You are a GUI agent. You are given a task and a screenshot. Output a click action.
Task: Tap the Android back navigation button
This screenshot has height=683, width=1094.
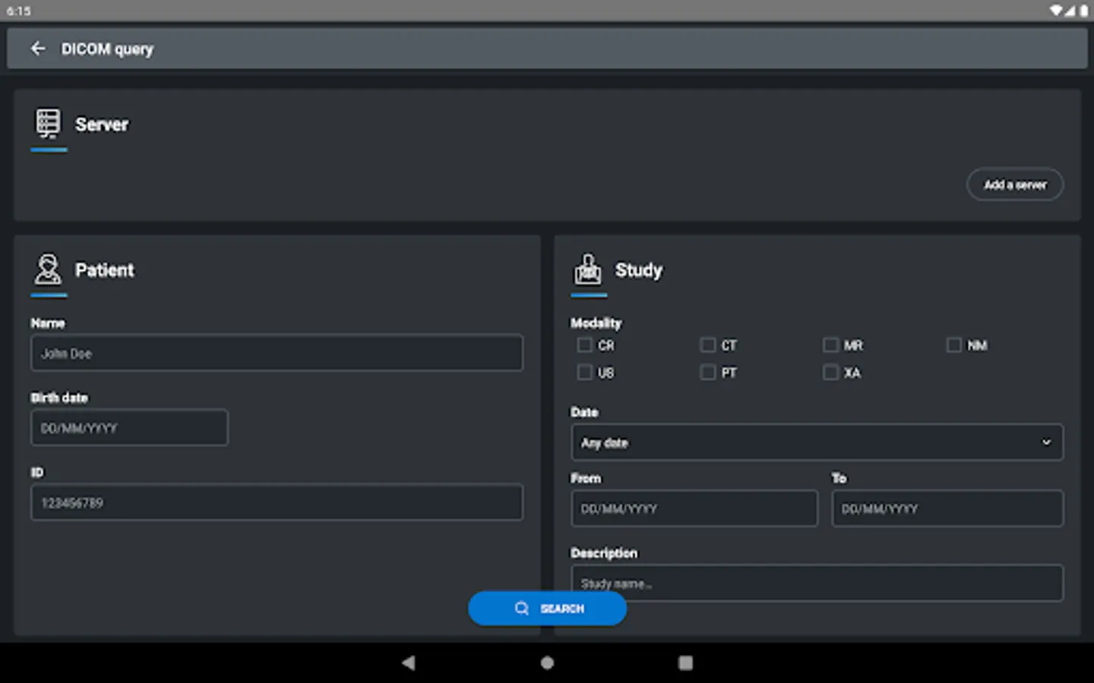[409, 663]
